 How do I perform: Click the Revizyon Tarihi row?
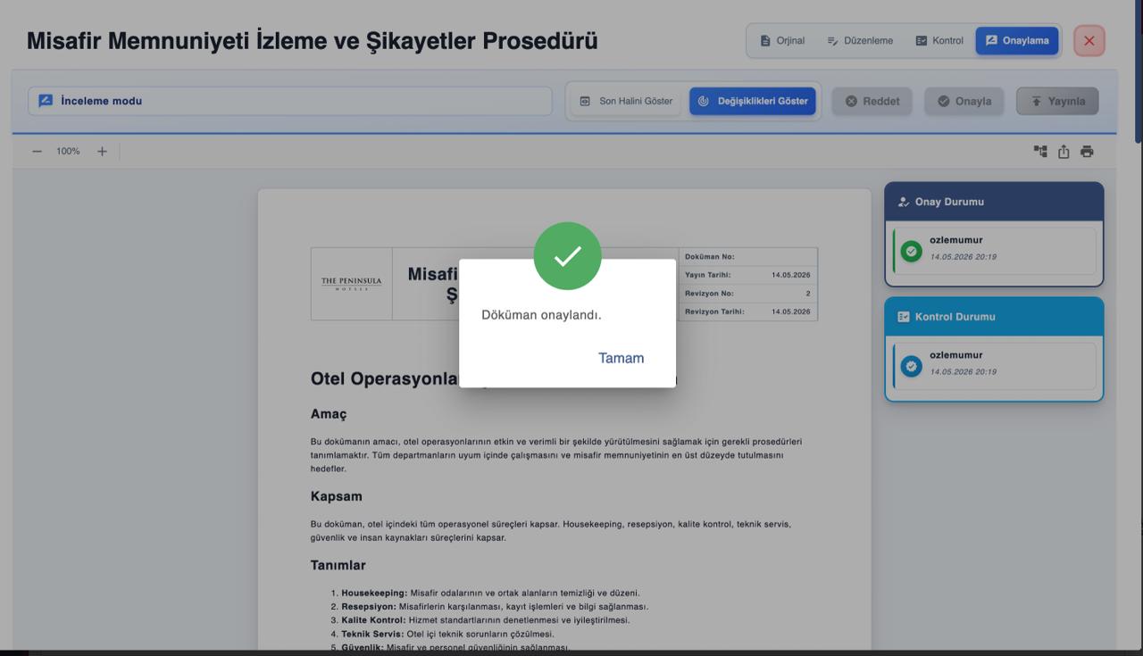748,311
